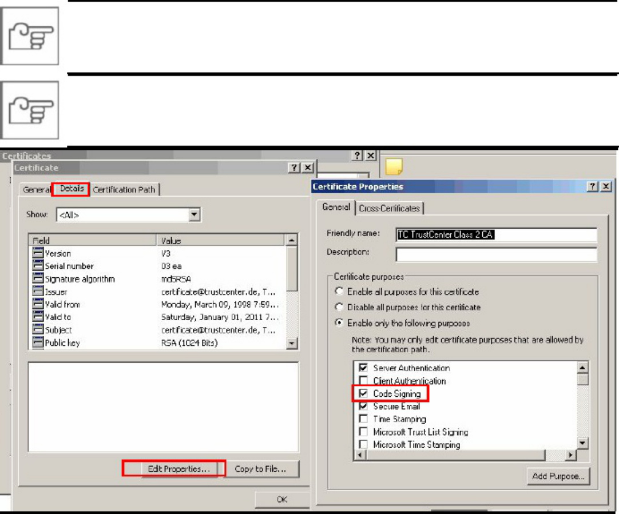Select the md5RSA value cell

pyautogui.click(x=176, y=279)
